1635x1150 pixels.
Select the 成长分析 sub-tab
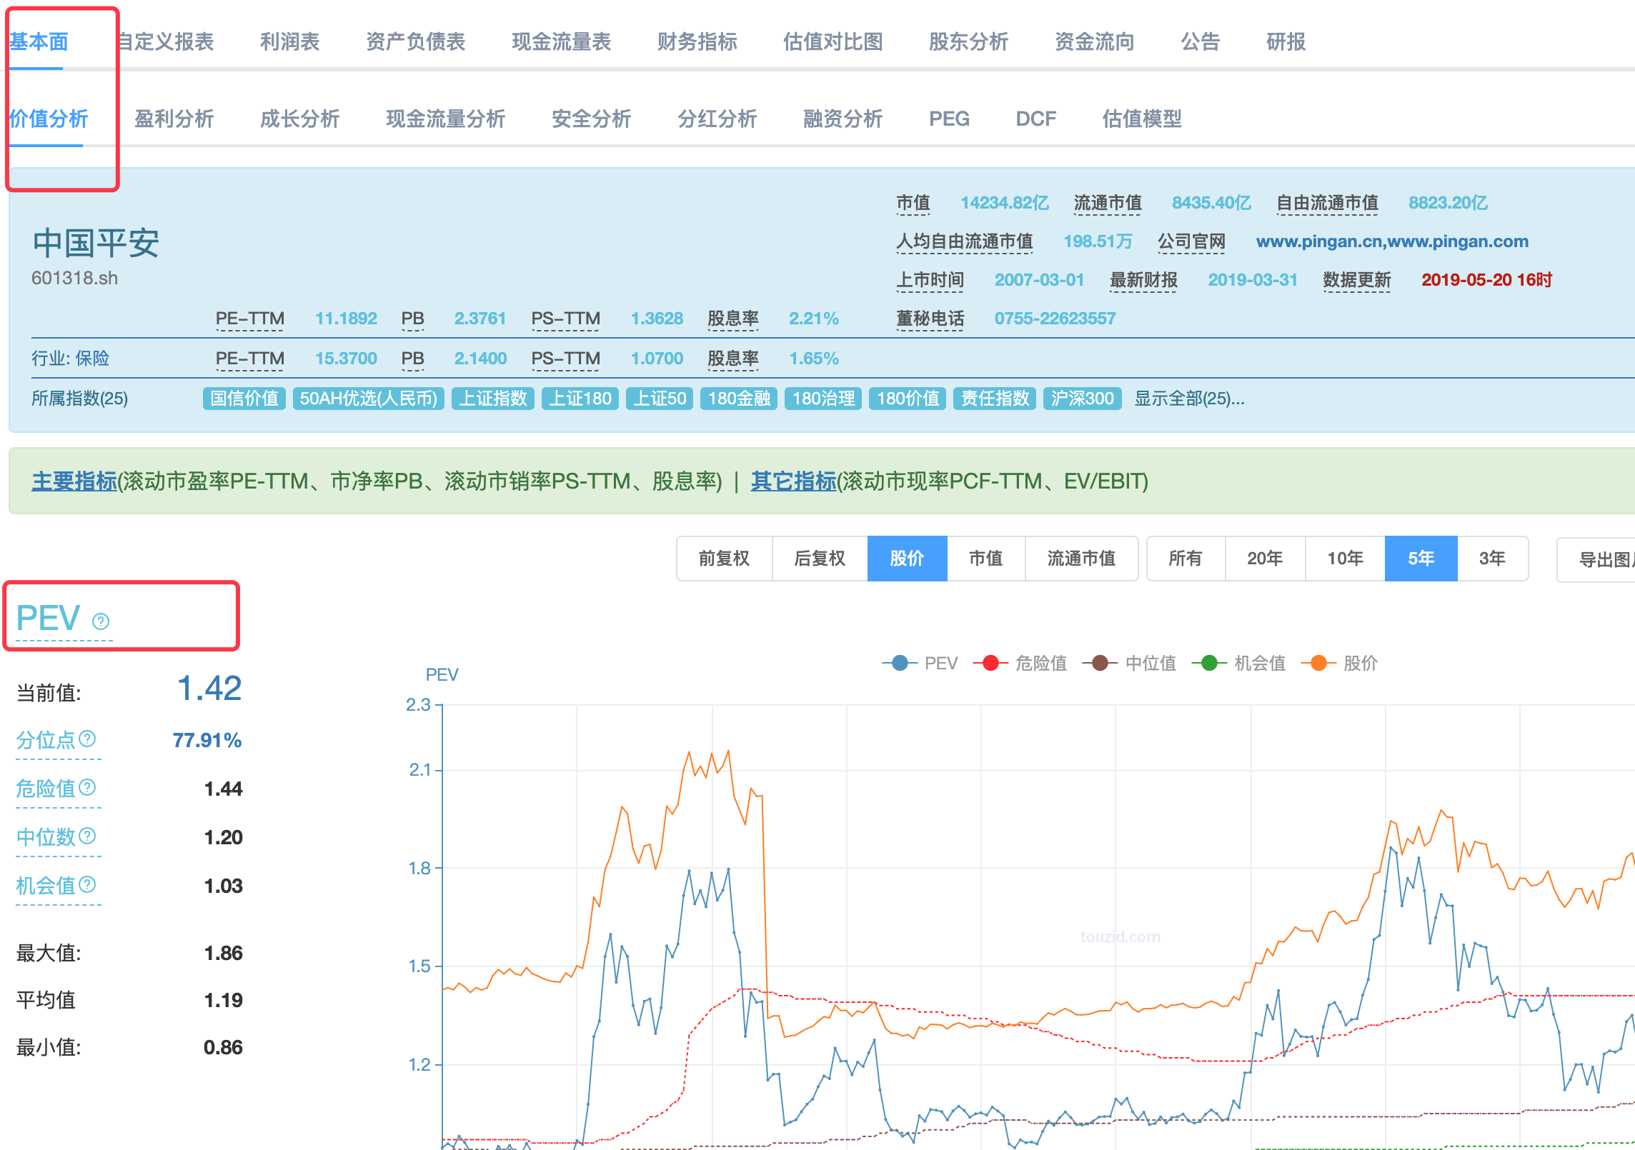[x=299, y=119]
